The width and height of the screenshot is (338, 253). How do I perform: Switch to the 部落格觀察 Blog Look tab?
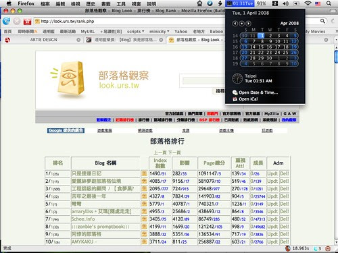point(196,40)
